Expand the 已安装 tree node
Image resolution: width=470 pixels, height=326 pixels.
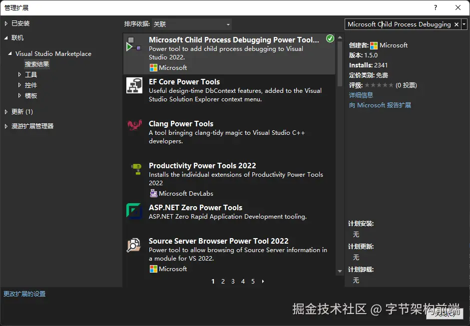pyautogui.click(x=6, y=23)
